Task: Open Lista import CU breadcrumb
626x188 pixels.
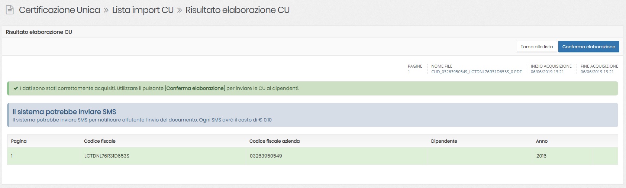Action: click(143, 10)
